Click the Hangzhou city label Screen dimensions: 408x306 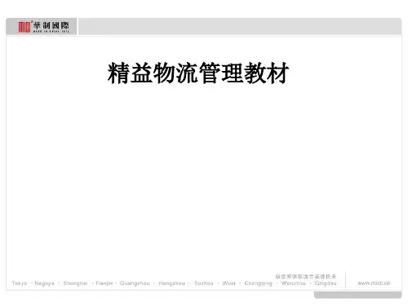171,283
